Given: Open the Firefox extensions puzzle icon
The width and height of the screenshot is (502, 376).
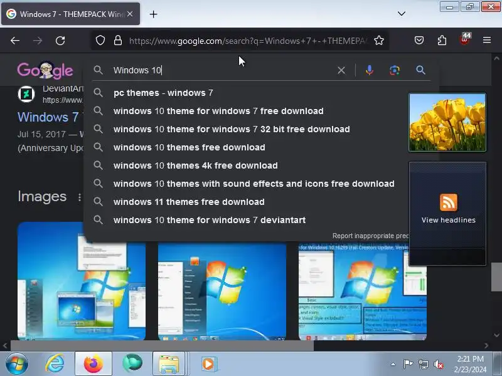Looking at the screenshot, I should point(442,40).
